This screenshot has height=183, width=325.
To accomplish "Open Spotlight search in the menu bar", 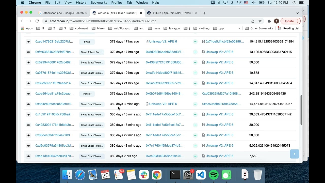I will [x=294, y=3].
